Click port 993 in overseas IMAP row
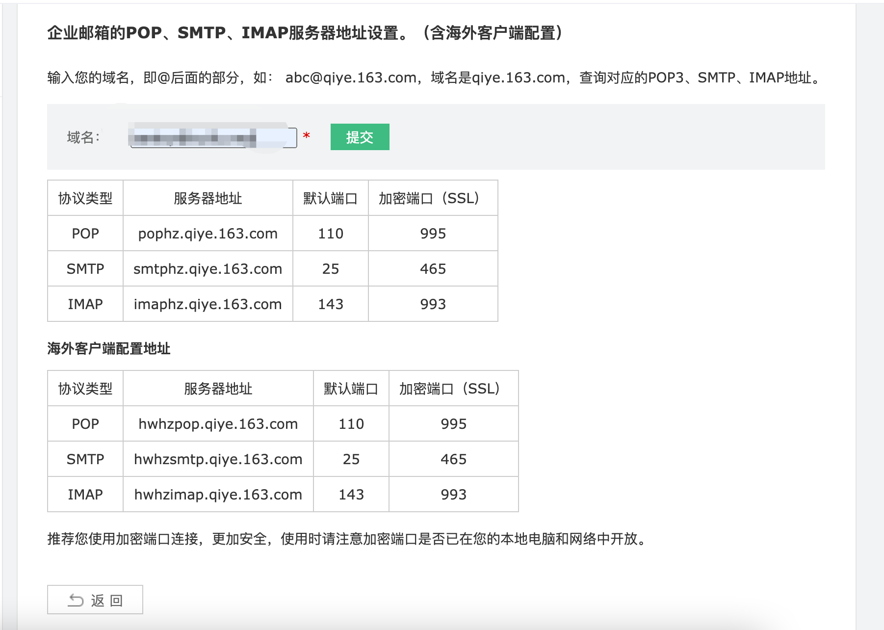The height and width of the screenshot is (630, 884). point(454,495)
